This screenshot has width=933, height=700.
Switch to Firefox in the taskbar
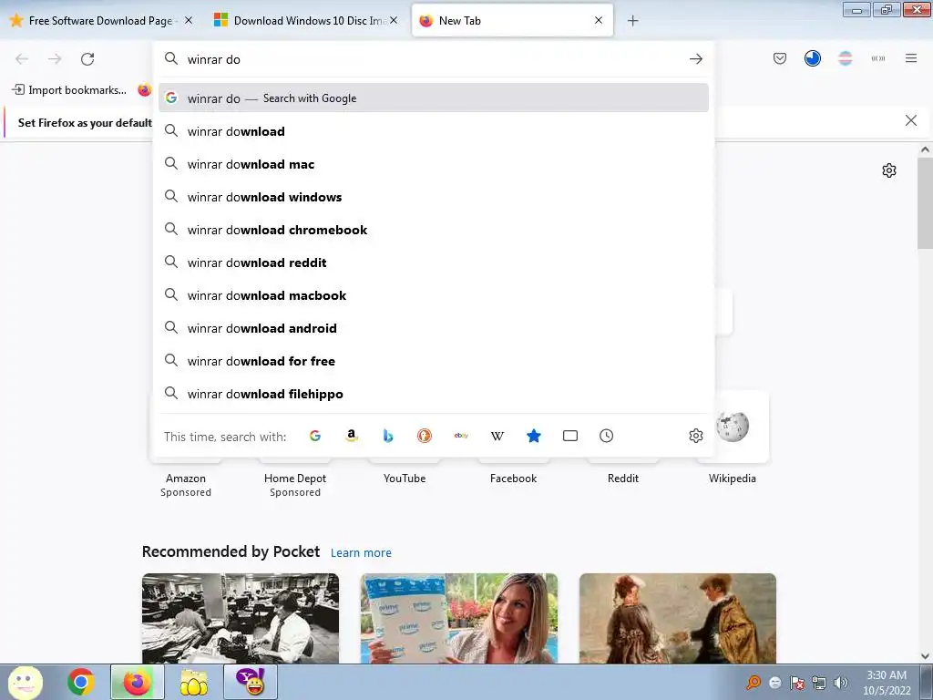tap(138, 682)
